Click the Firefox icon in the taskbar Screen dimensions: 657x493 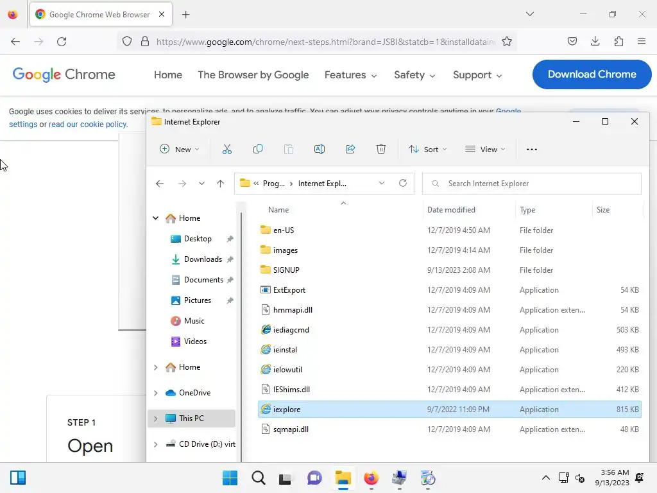tap(371, 478)
